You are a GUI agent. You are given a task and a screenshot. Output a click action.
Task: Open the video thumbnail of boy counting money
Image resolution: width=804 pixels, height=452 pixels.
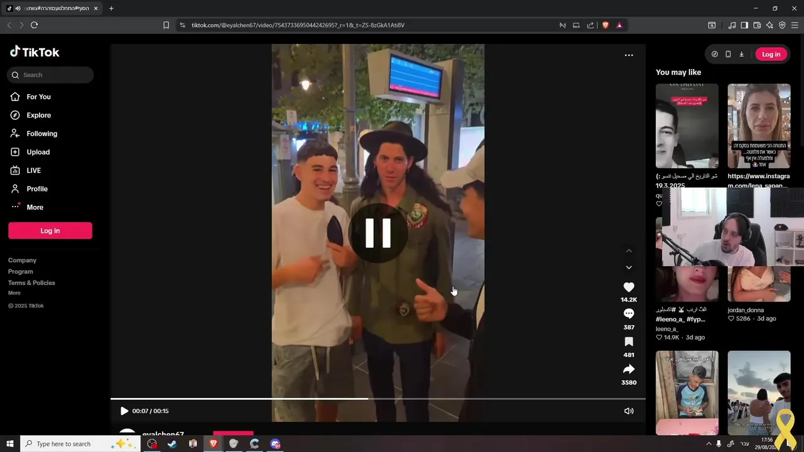687,393
